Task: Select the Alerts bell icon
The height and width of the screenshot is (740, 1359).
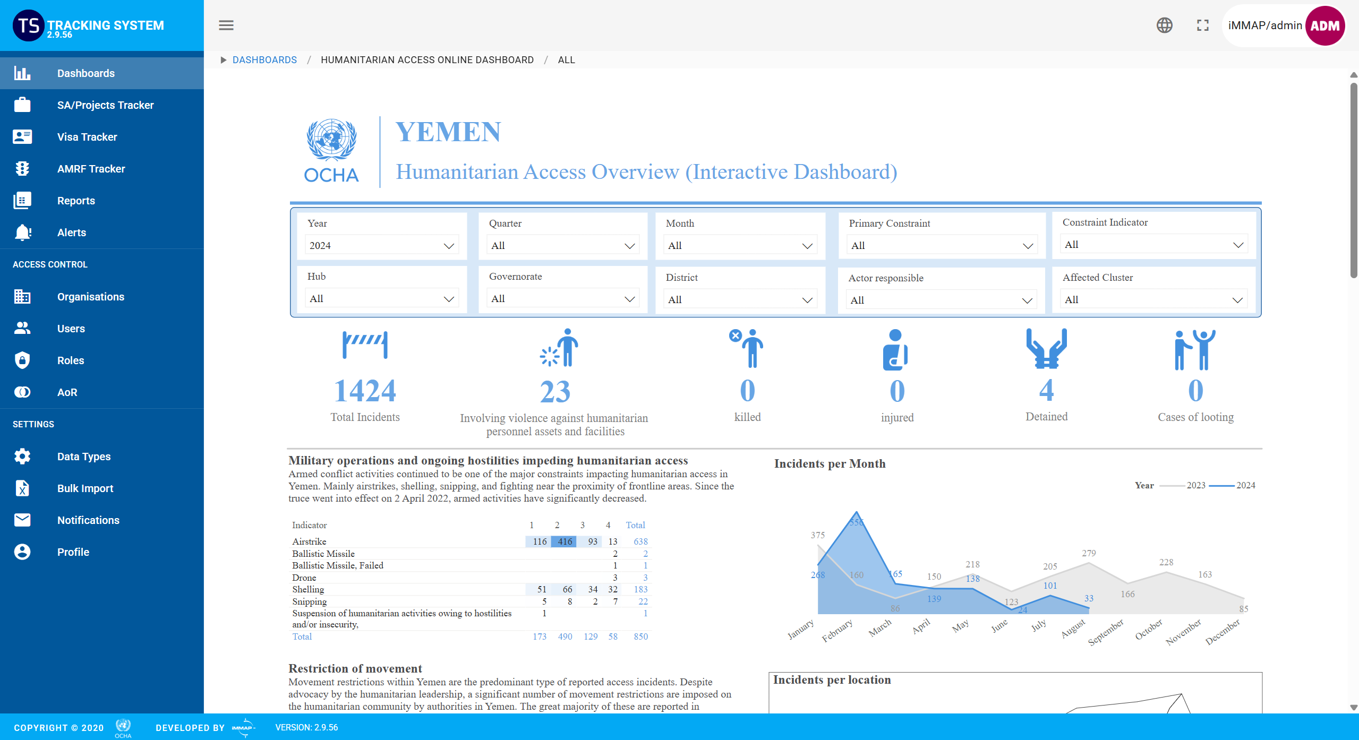Action: click(x=22, y=232)
